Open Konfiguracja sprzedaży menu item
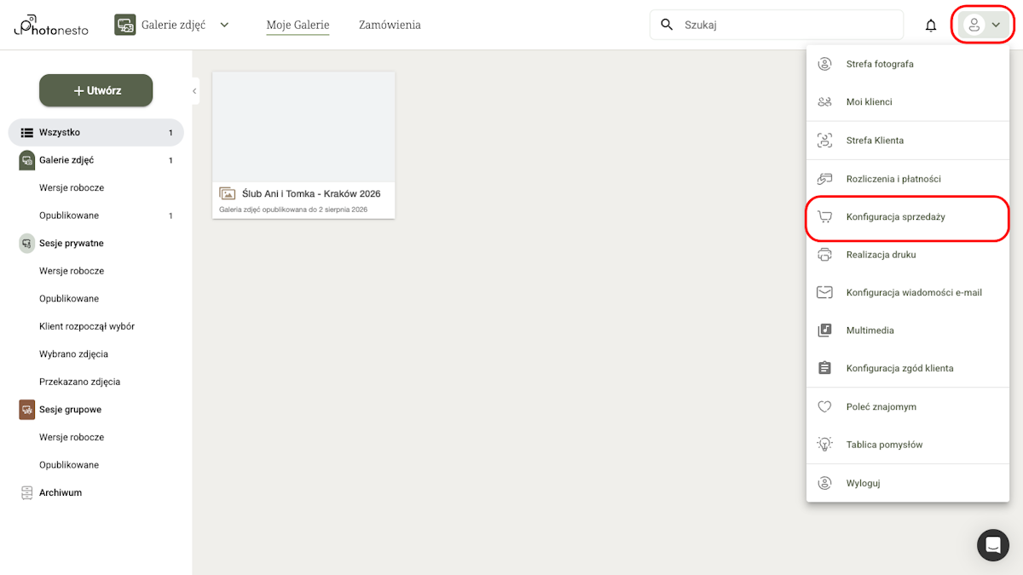 pyautogui.click(x=908, y=216)
